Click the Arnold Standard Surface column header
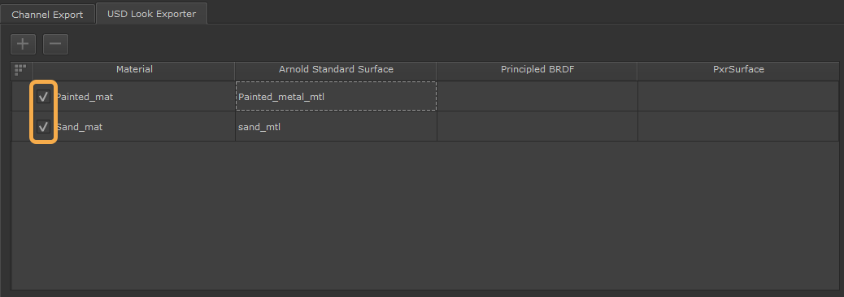Viewport: 844px width, 297px height. 336,69
